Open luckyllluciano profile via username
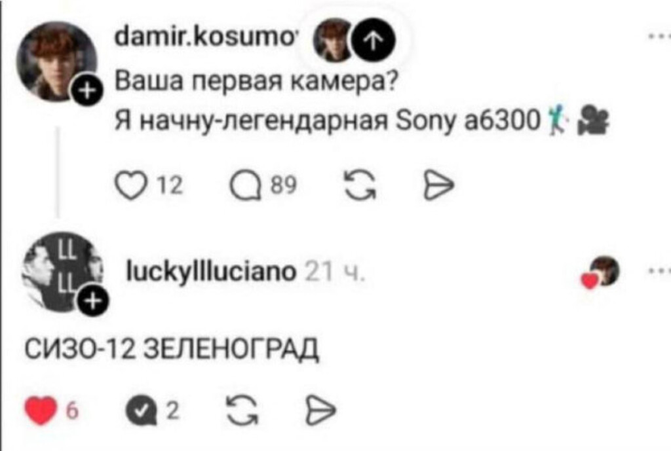Screen dimensions: 671x451 (x=211, y=272)
